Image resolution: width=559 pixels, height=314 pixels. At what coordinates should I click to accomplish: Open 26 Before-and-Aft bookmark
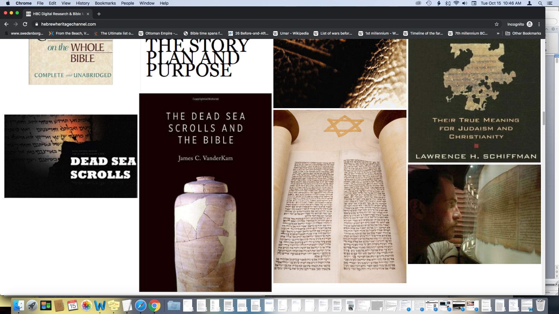pyautogui.click(x=248, y=33)
